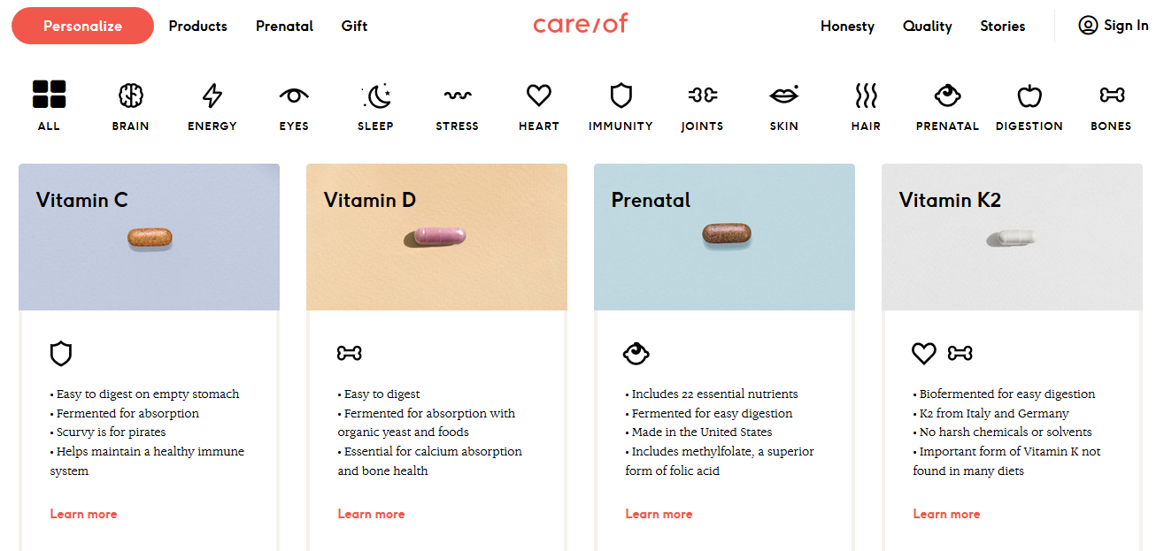Click the EYES category icon
1164x551 pixels.
[x=293, y=95]
